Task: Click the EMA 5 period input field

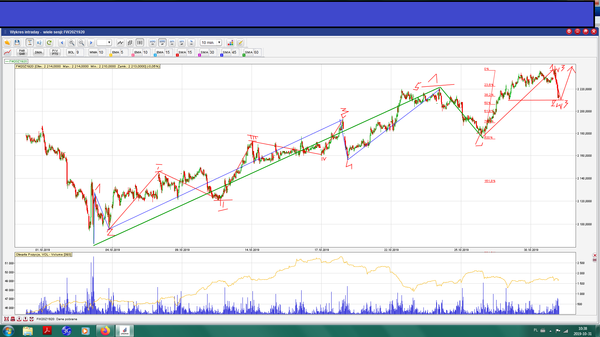Action: [124, 52]
